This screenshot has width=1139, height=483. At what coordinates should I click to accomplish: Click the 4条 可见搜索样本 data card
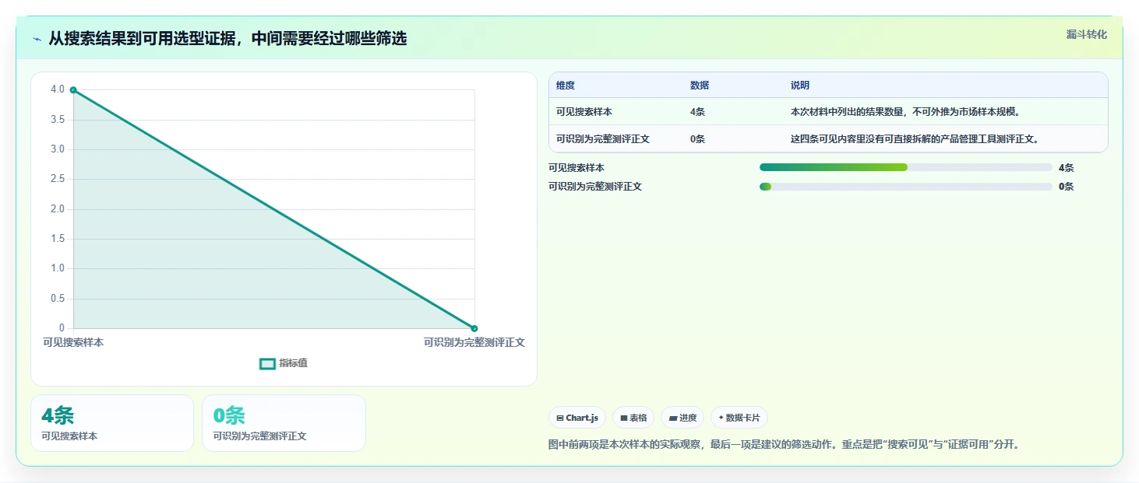[x=112, y=423]
